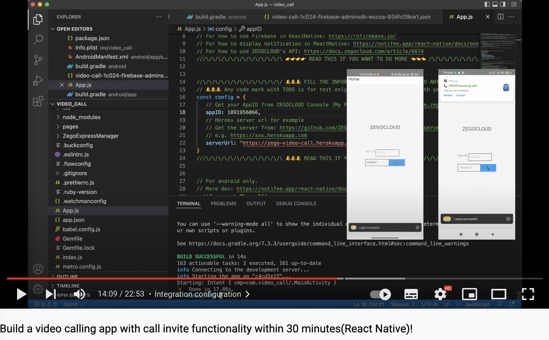Open video quality settings gear
This screenshot has width=549, height=340.
(440, 294)
